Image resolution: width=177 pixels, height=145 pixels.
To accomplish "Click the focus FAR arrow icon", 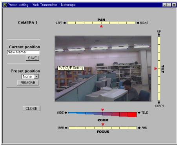I will point(139,128).
